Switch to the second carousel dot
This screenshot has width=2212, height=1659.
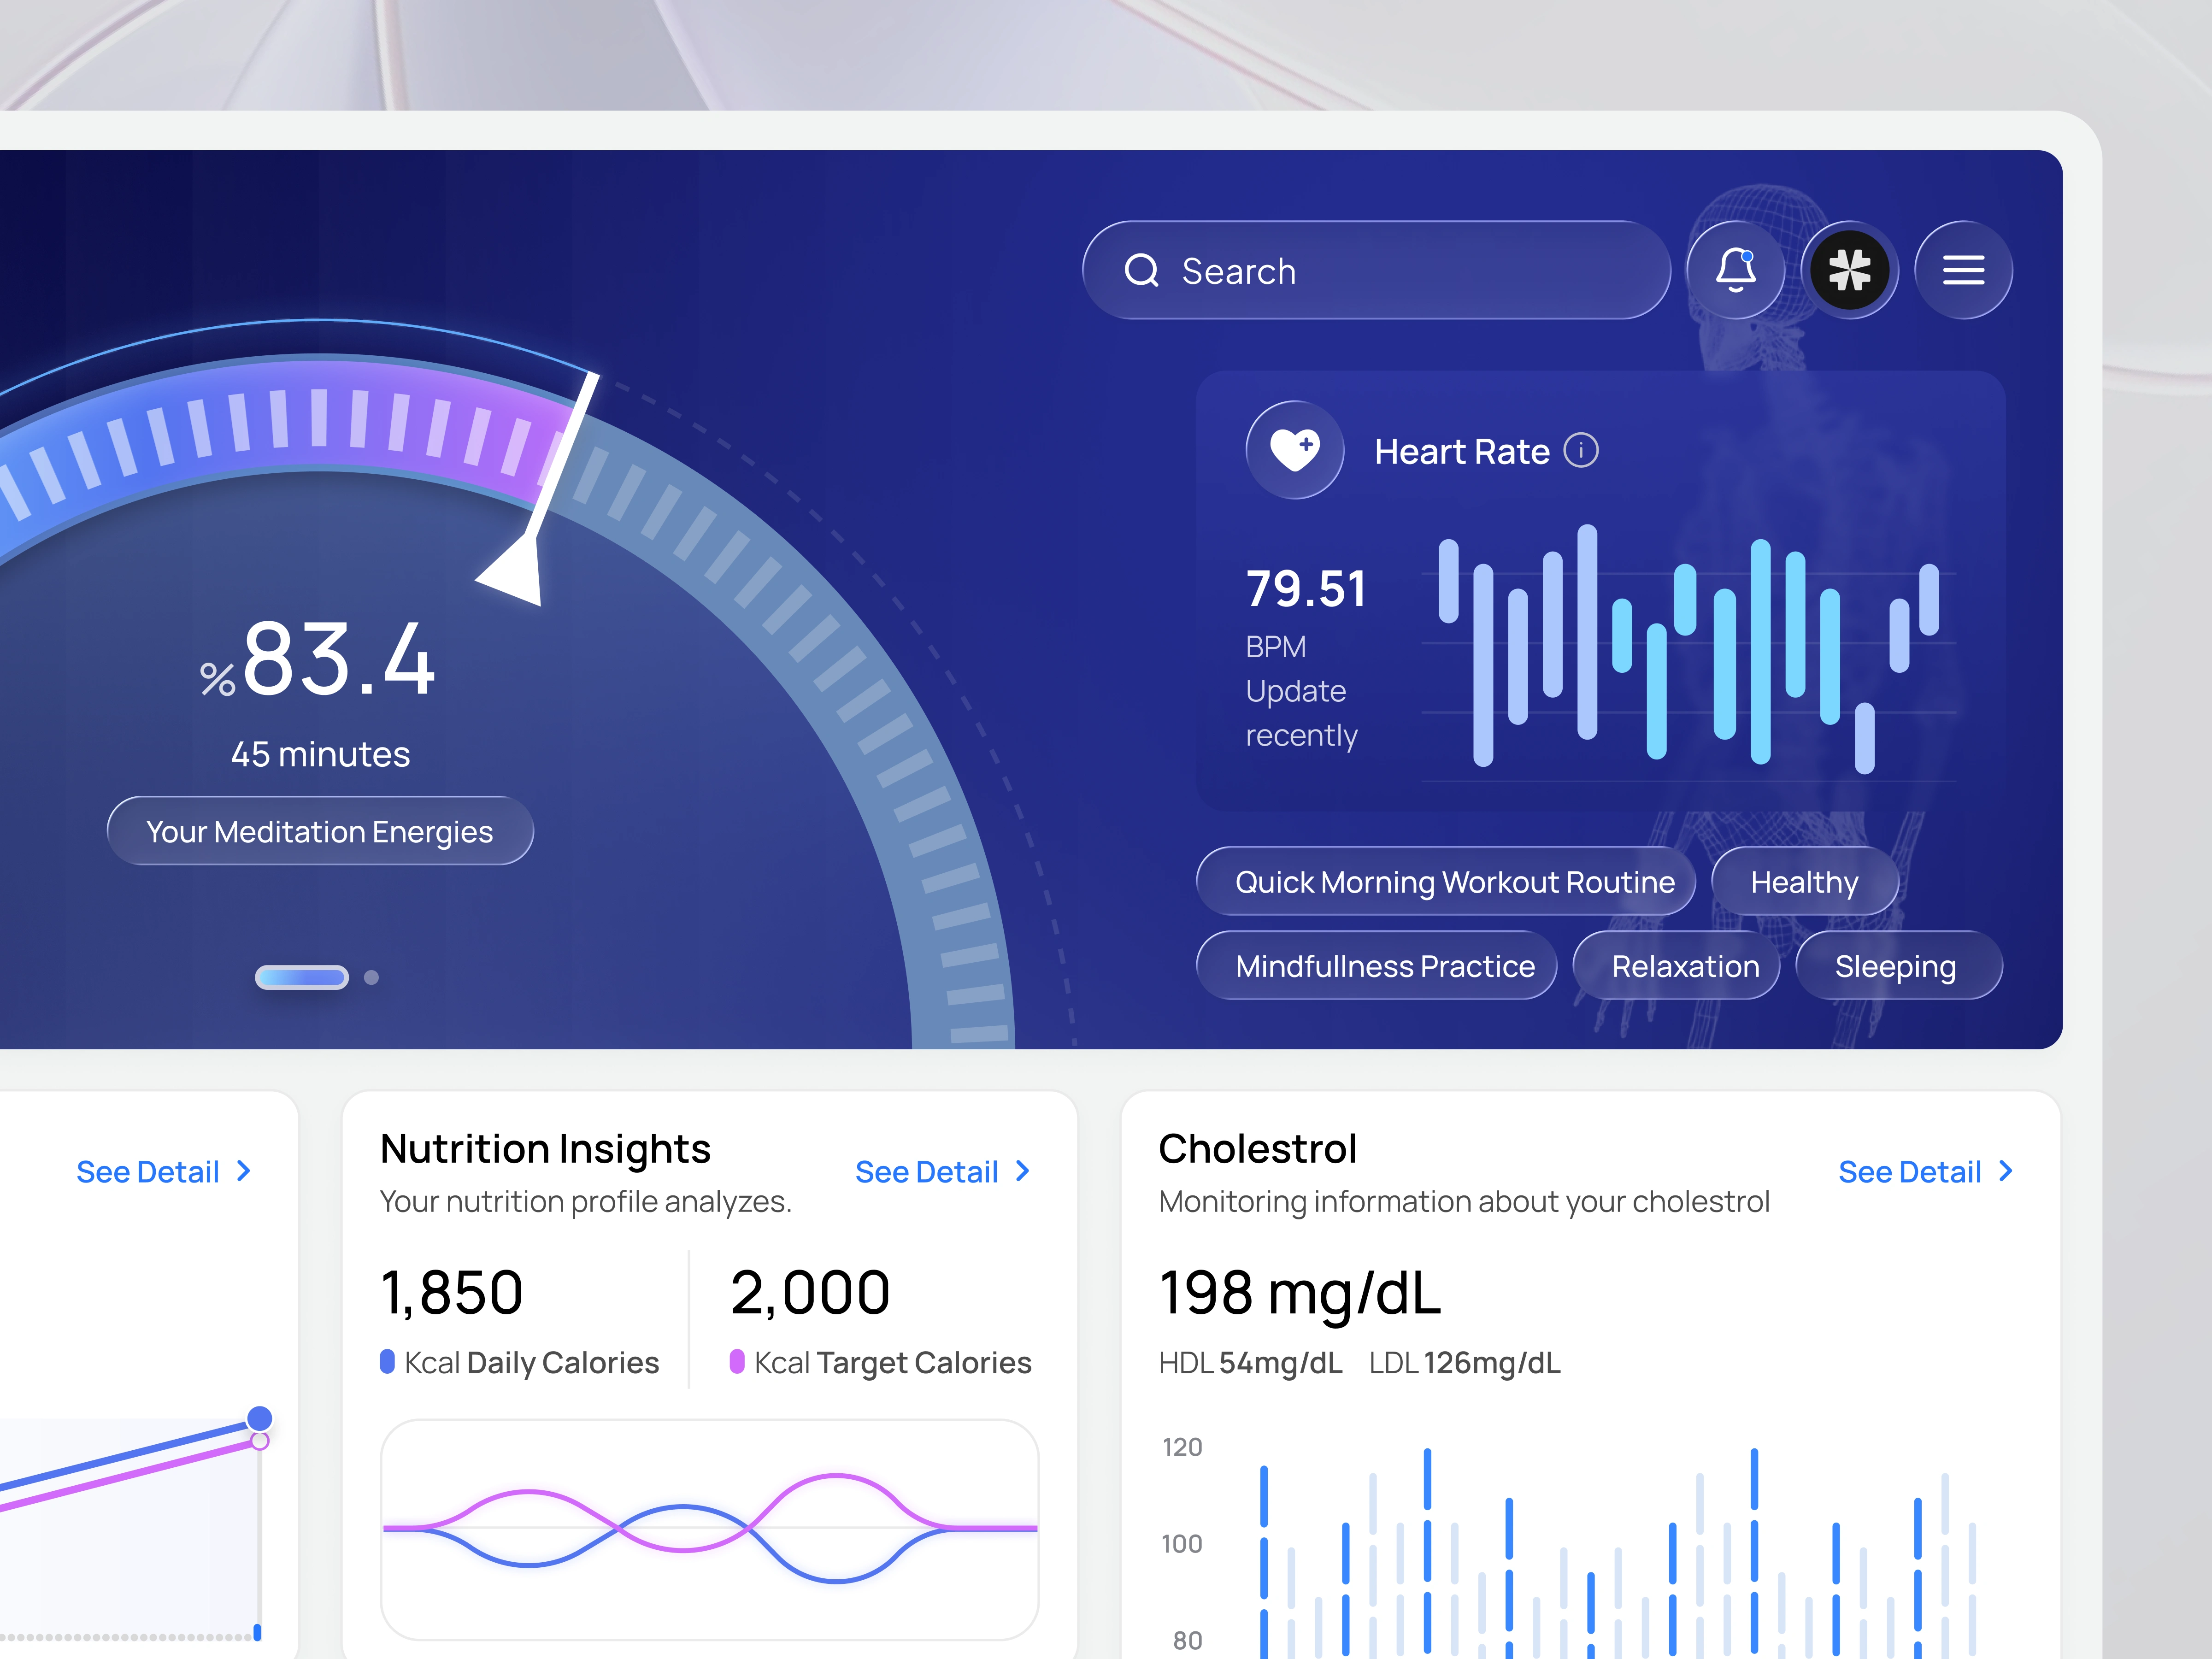[371, 977]
